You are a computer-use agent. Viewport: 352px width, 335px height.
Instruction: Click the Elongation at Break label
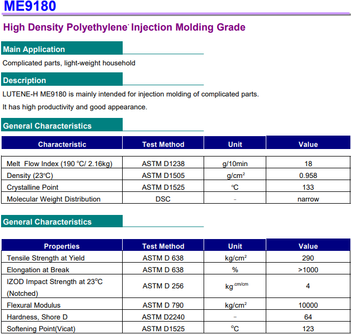[x=38, y=270]
